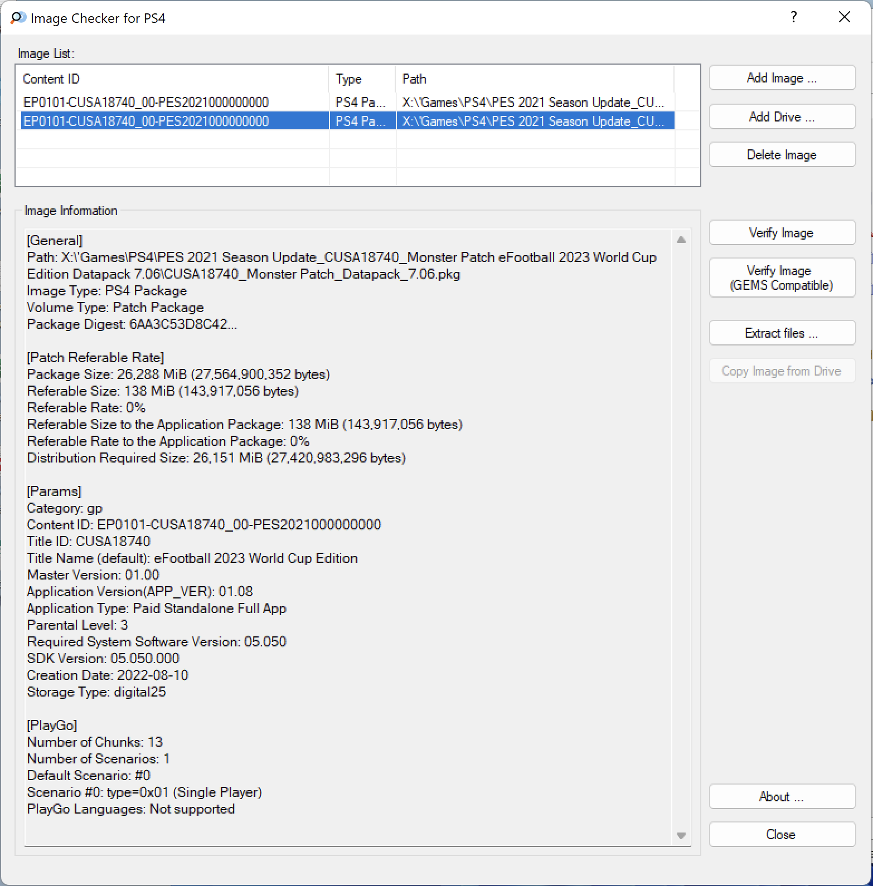The height and width of the screenshot is (886, 873).
Task: Select the highlighted second image list row
Action: pos(347,121)
